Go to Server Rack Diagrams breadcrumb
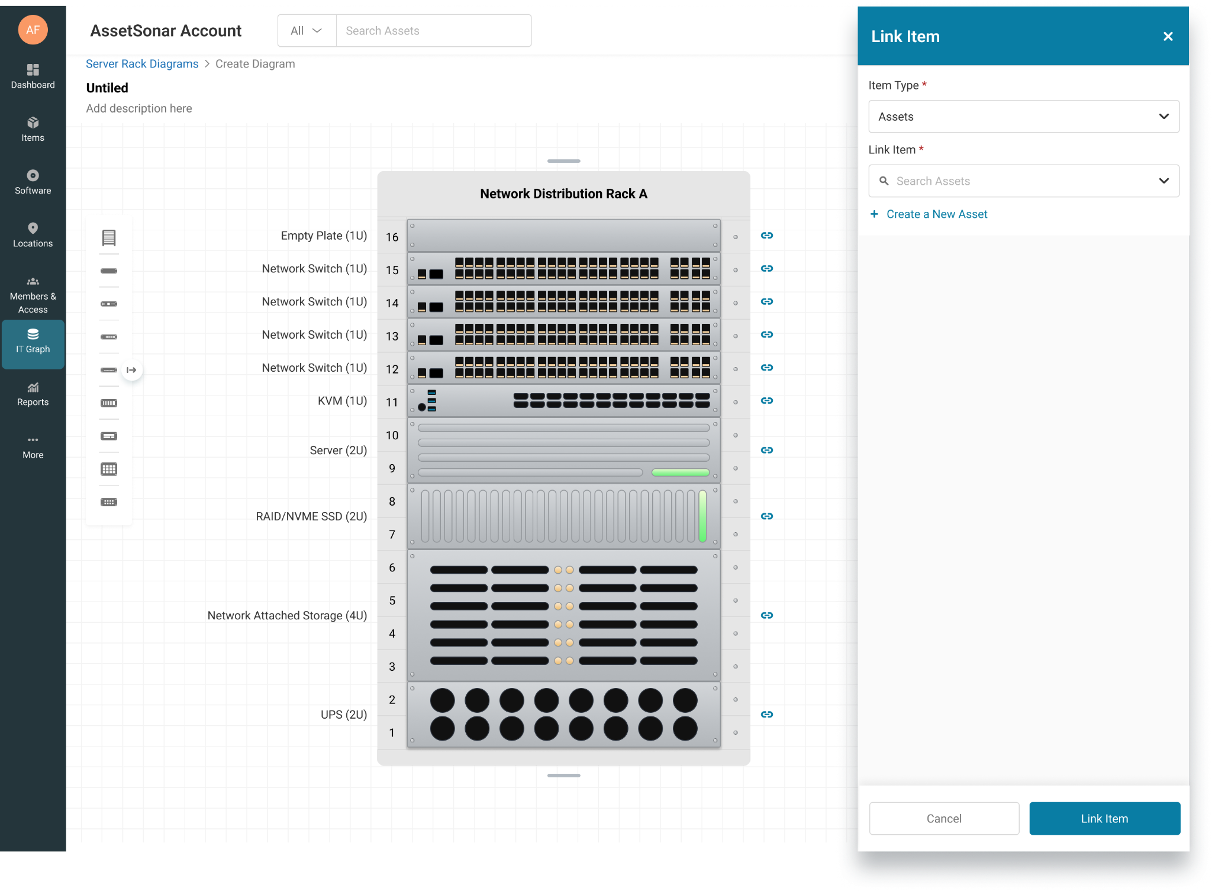The height and width of the screenshot is (891, 1212). click(x=142, y=64)
